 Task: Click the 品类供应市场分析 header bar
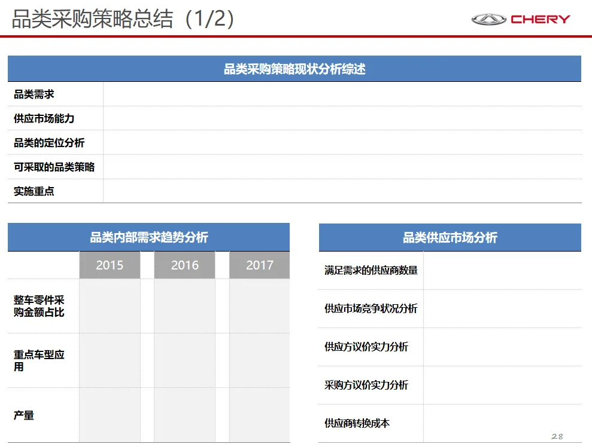tap(450, 237)
